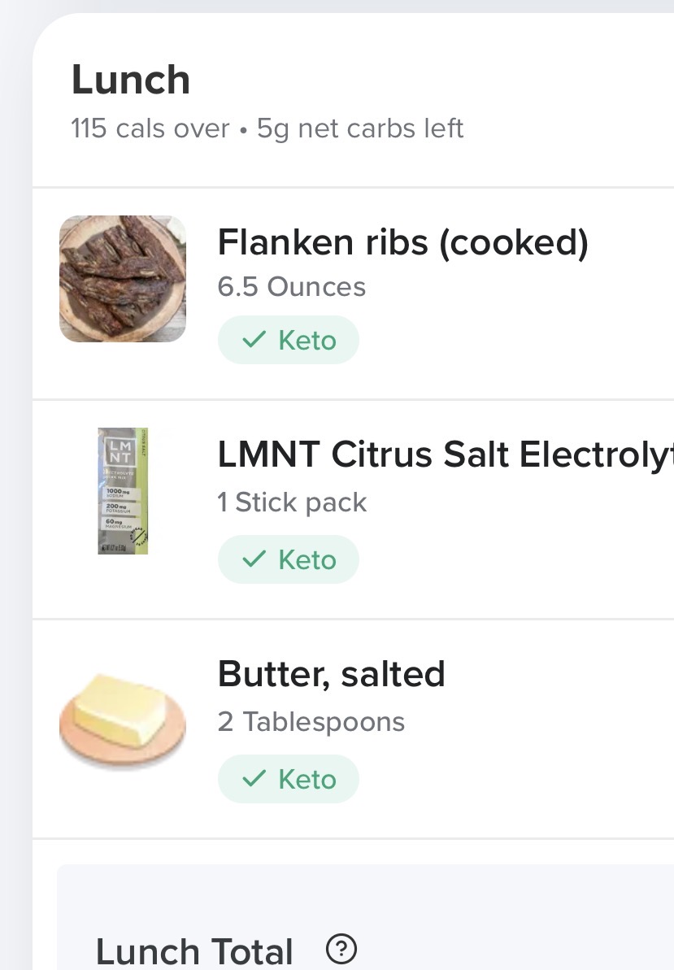Image resolution: width=674 pixels, height=970 pixels.
Task: Click the checkmark icon in LMNT Keto badge
Action: pos(254,559)
